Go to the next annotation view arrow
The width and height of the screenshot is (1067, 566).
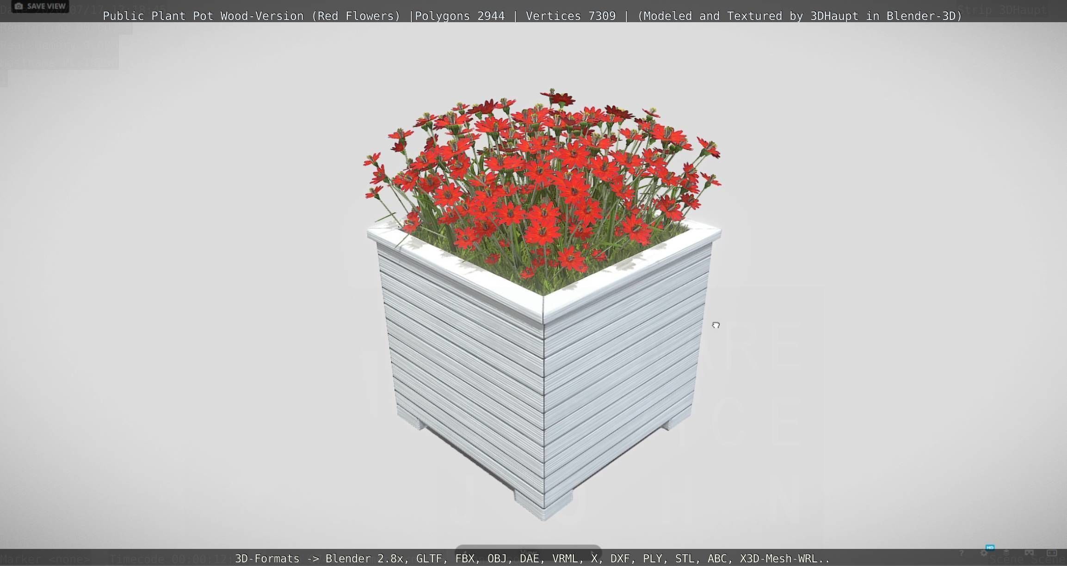point(593,553)
